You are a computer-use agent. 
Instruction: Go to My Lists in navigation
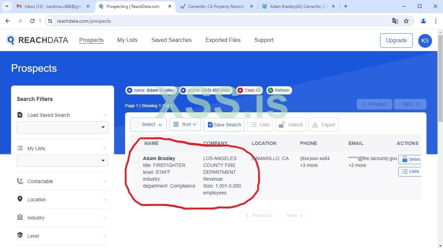128,40
